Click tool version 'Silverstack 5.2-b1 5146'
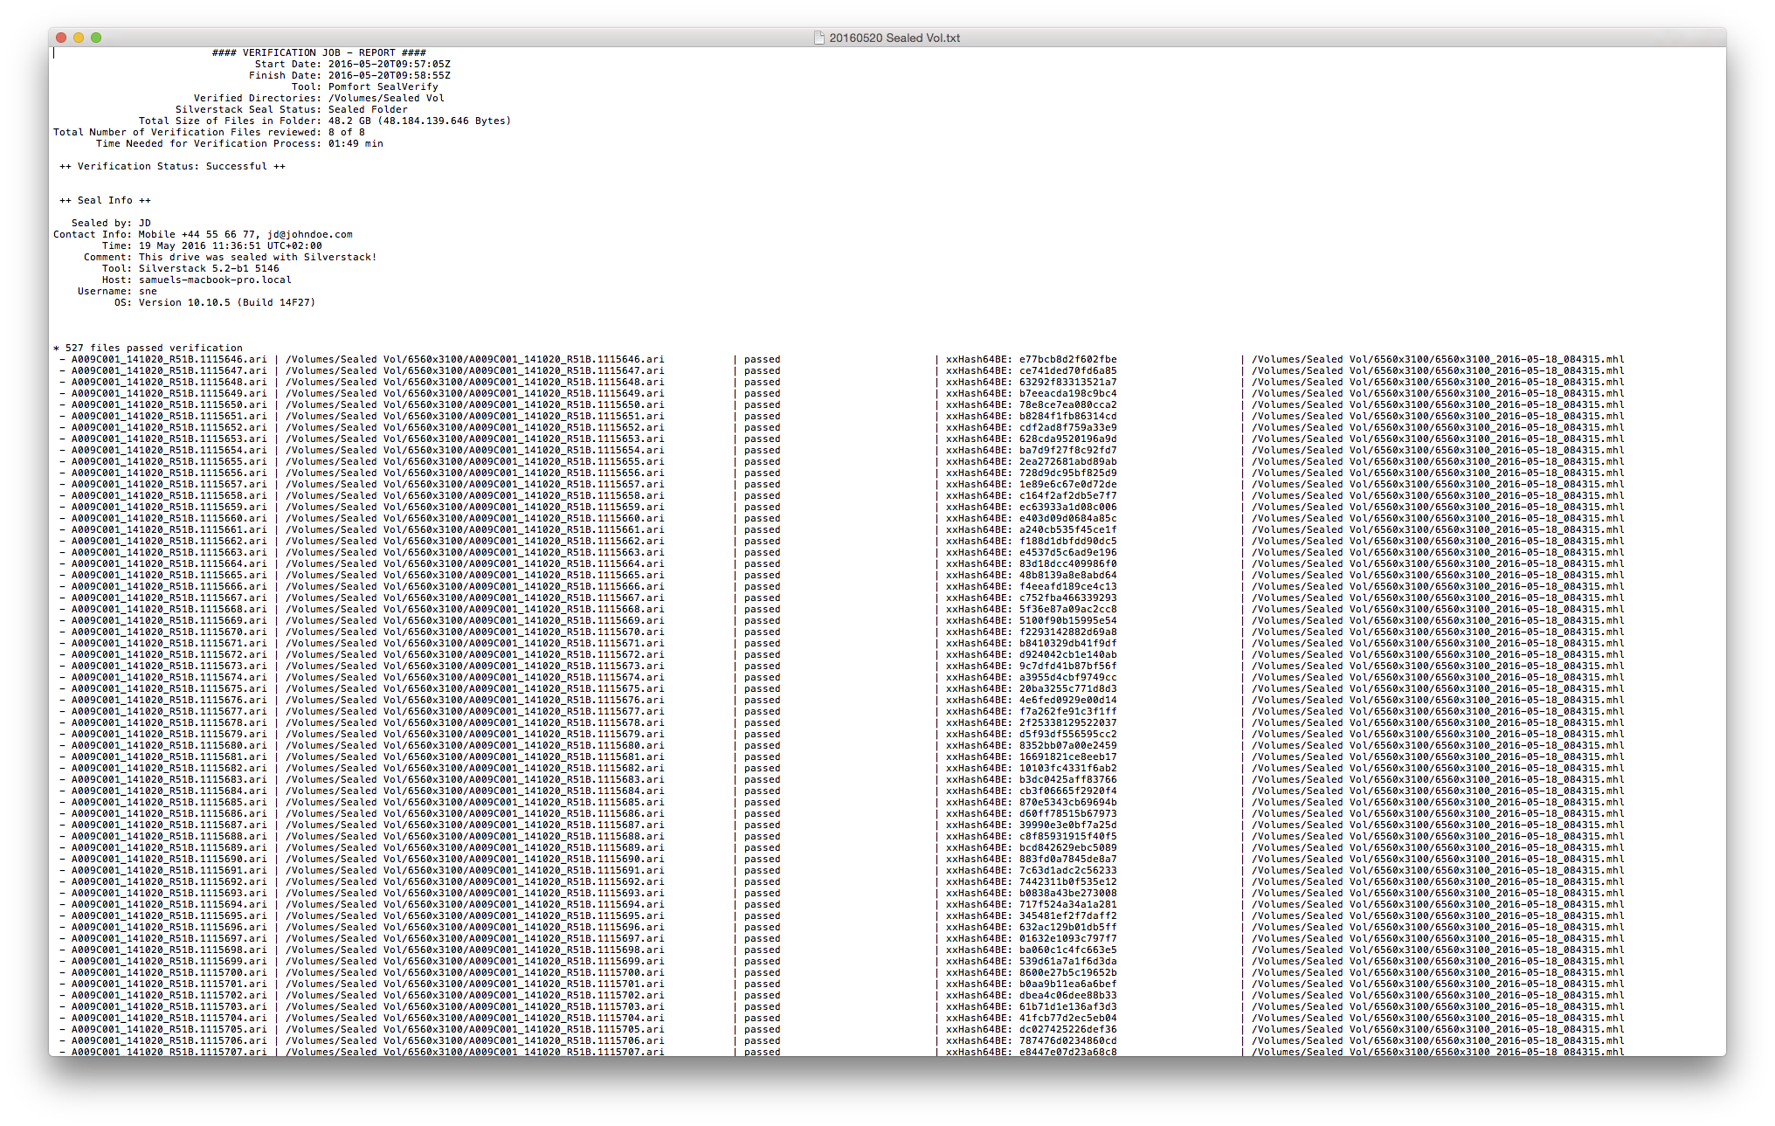Image resolution: width=1775 pixels, height=1126 pixels. click(209, 268)
